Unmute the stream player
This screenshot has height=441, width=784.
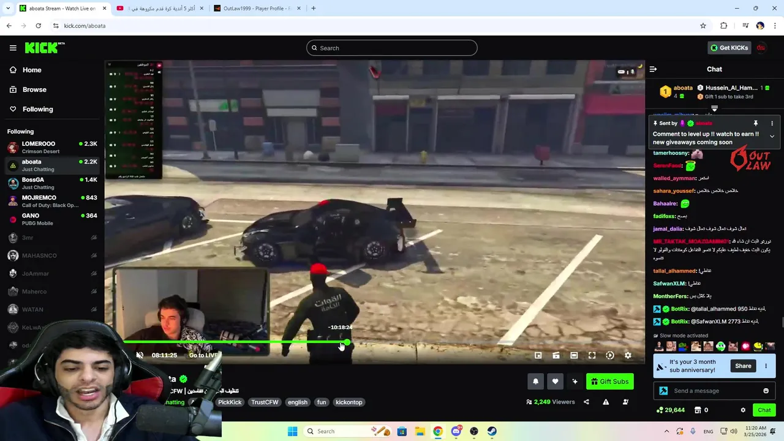[140, 355]
